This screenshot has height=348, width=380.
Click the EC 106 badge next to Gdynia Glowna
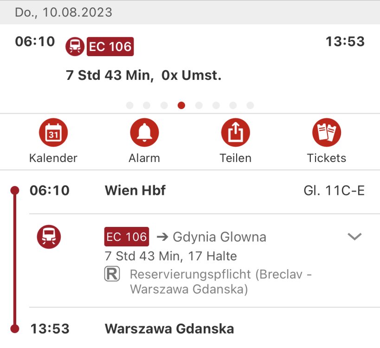click(126, 237)
